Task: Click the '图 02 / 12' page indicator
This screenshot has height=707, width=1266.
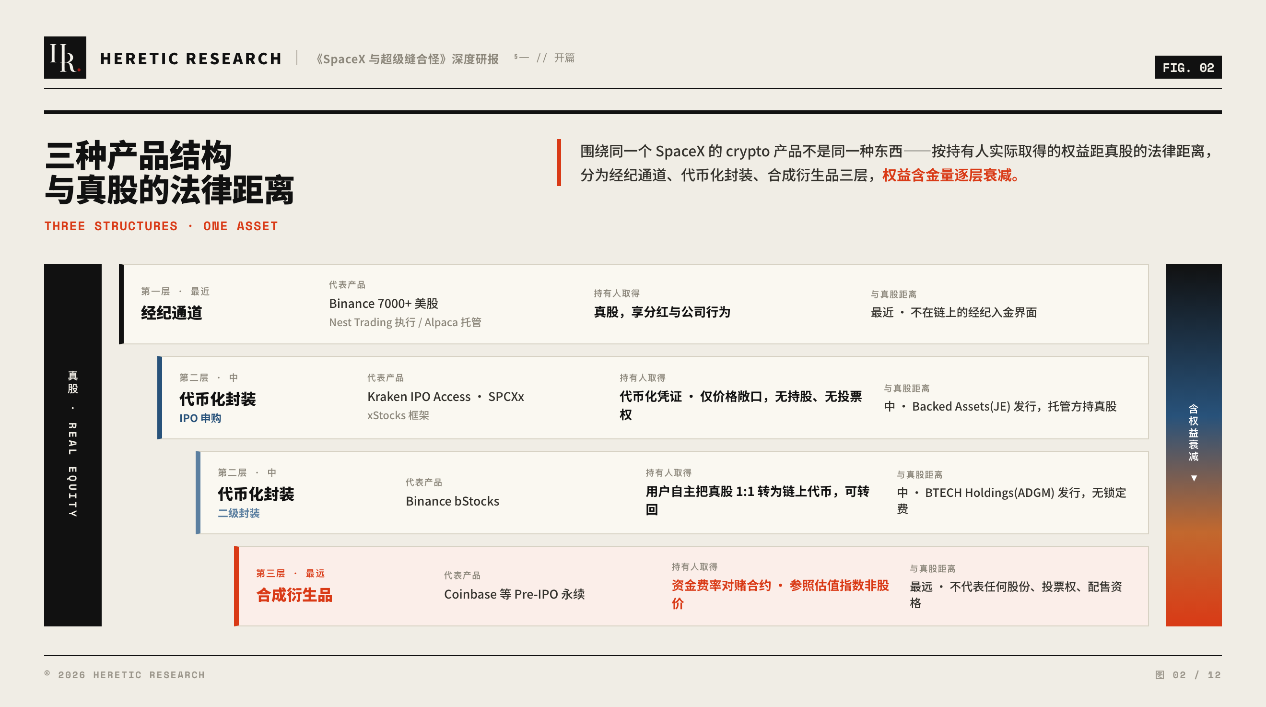Action: tap(1188, 674)
